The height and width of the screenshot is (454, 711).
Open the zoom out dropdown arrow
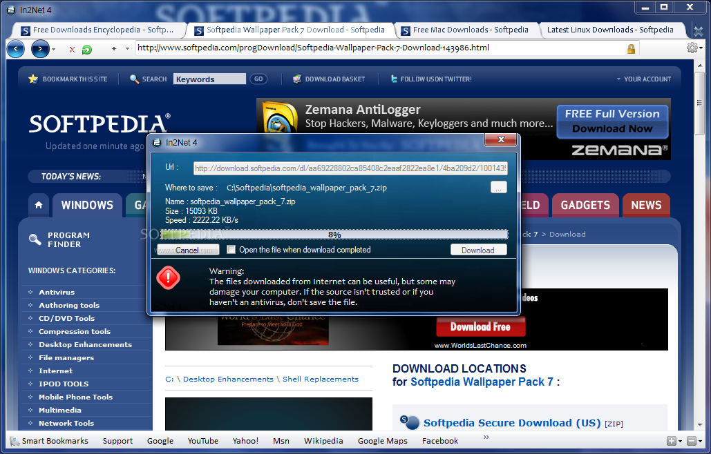point(701,441)
